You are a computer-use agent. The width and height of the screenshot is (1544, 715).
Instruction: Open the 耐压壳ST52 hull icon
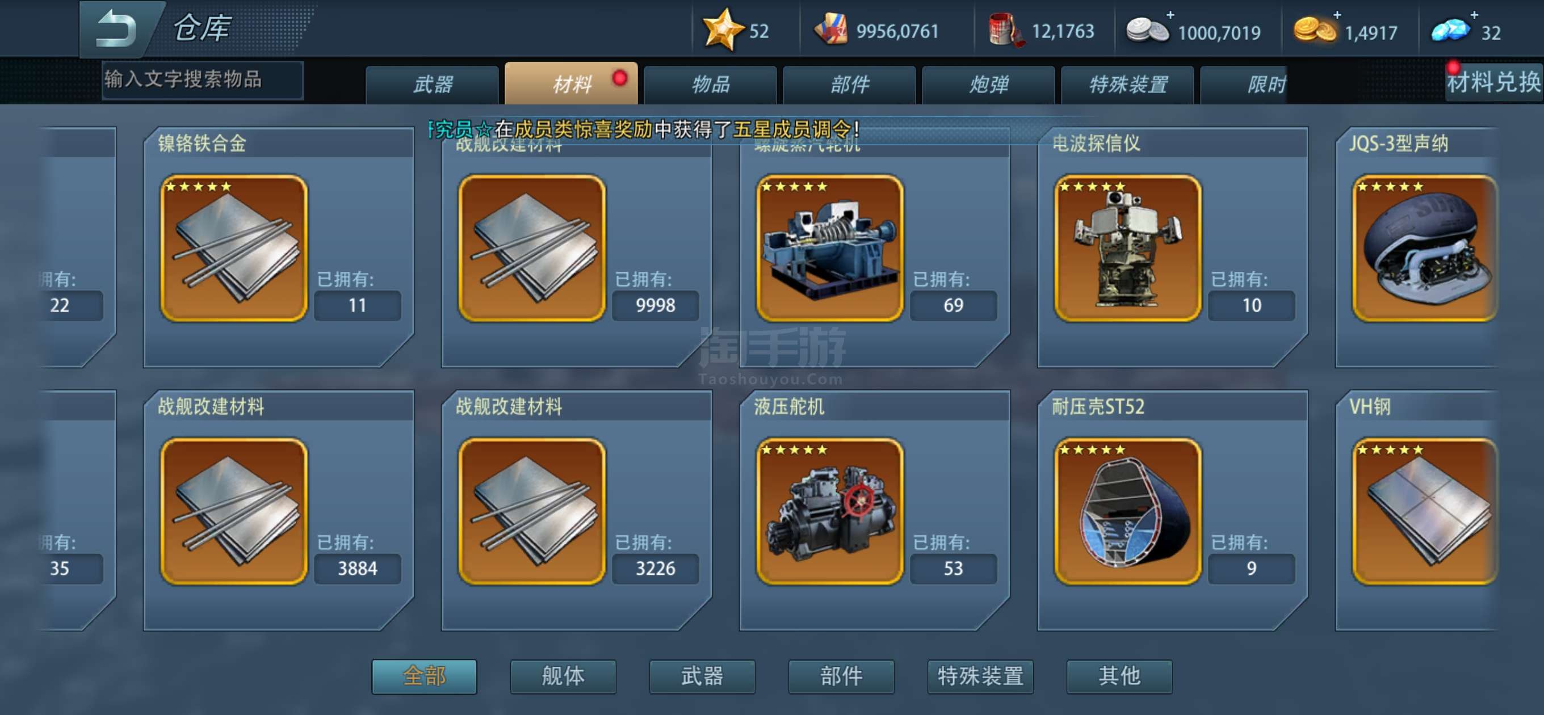tap(1127, 511)
